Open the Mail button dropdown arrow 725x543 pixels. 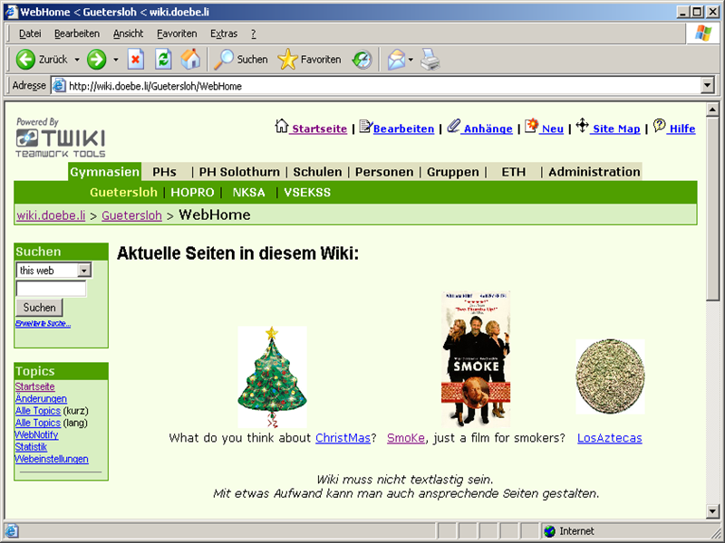(411, 60)
